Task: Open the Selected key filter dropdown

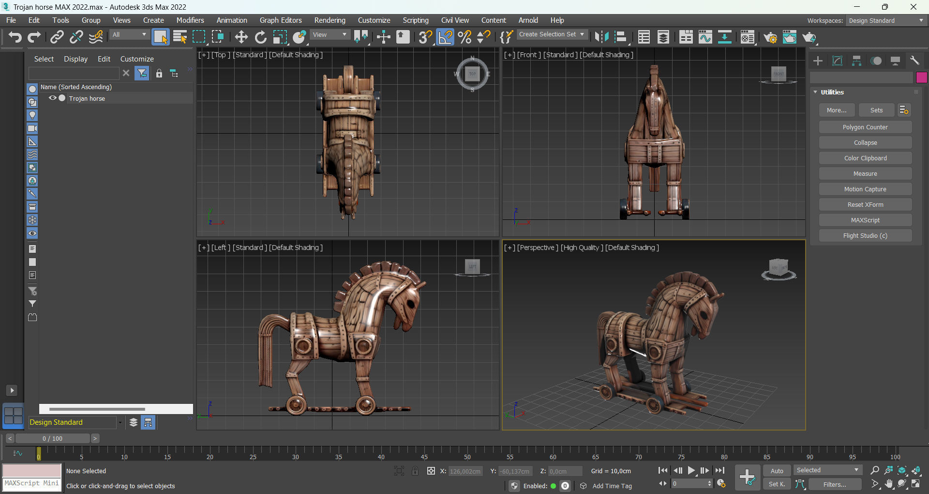Action: pyautogui.click(x=827, y=470)
